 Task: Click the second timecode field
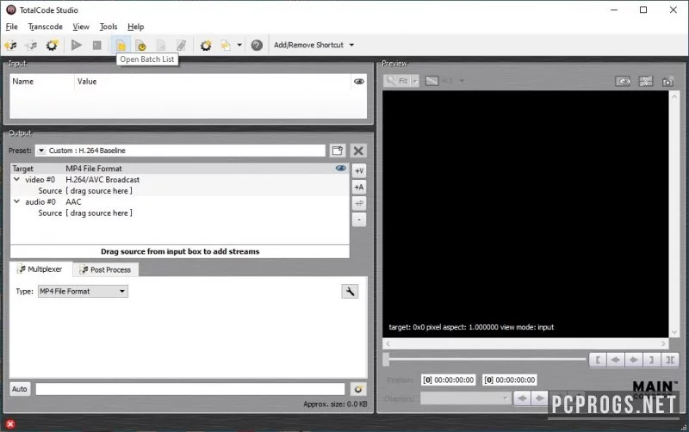[x=510, y=380]
